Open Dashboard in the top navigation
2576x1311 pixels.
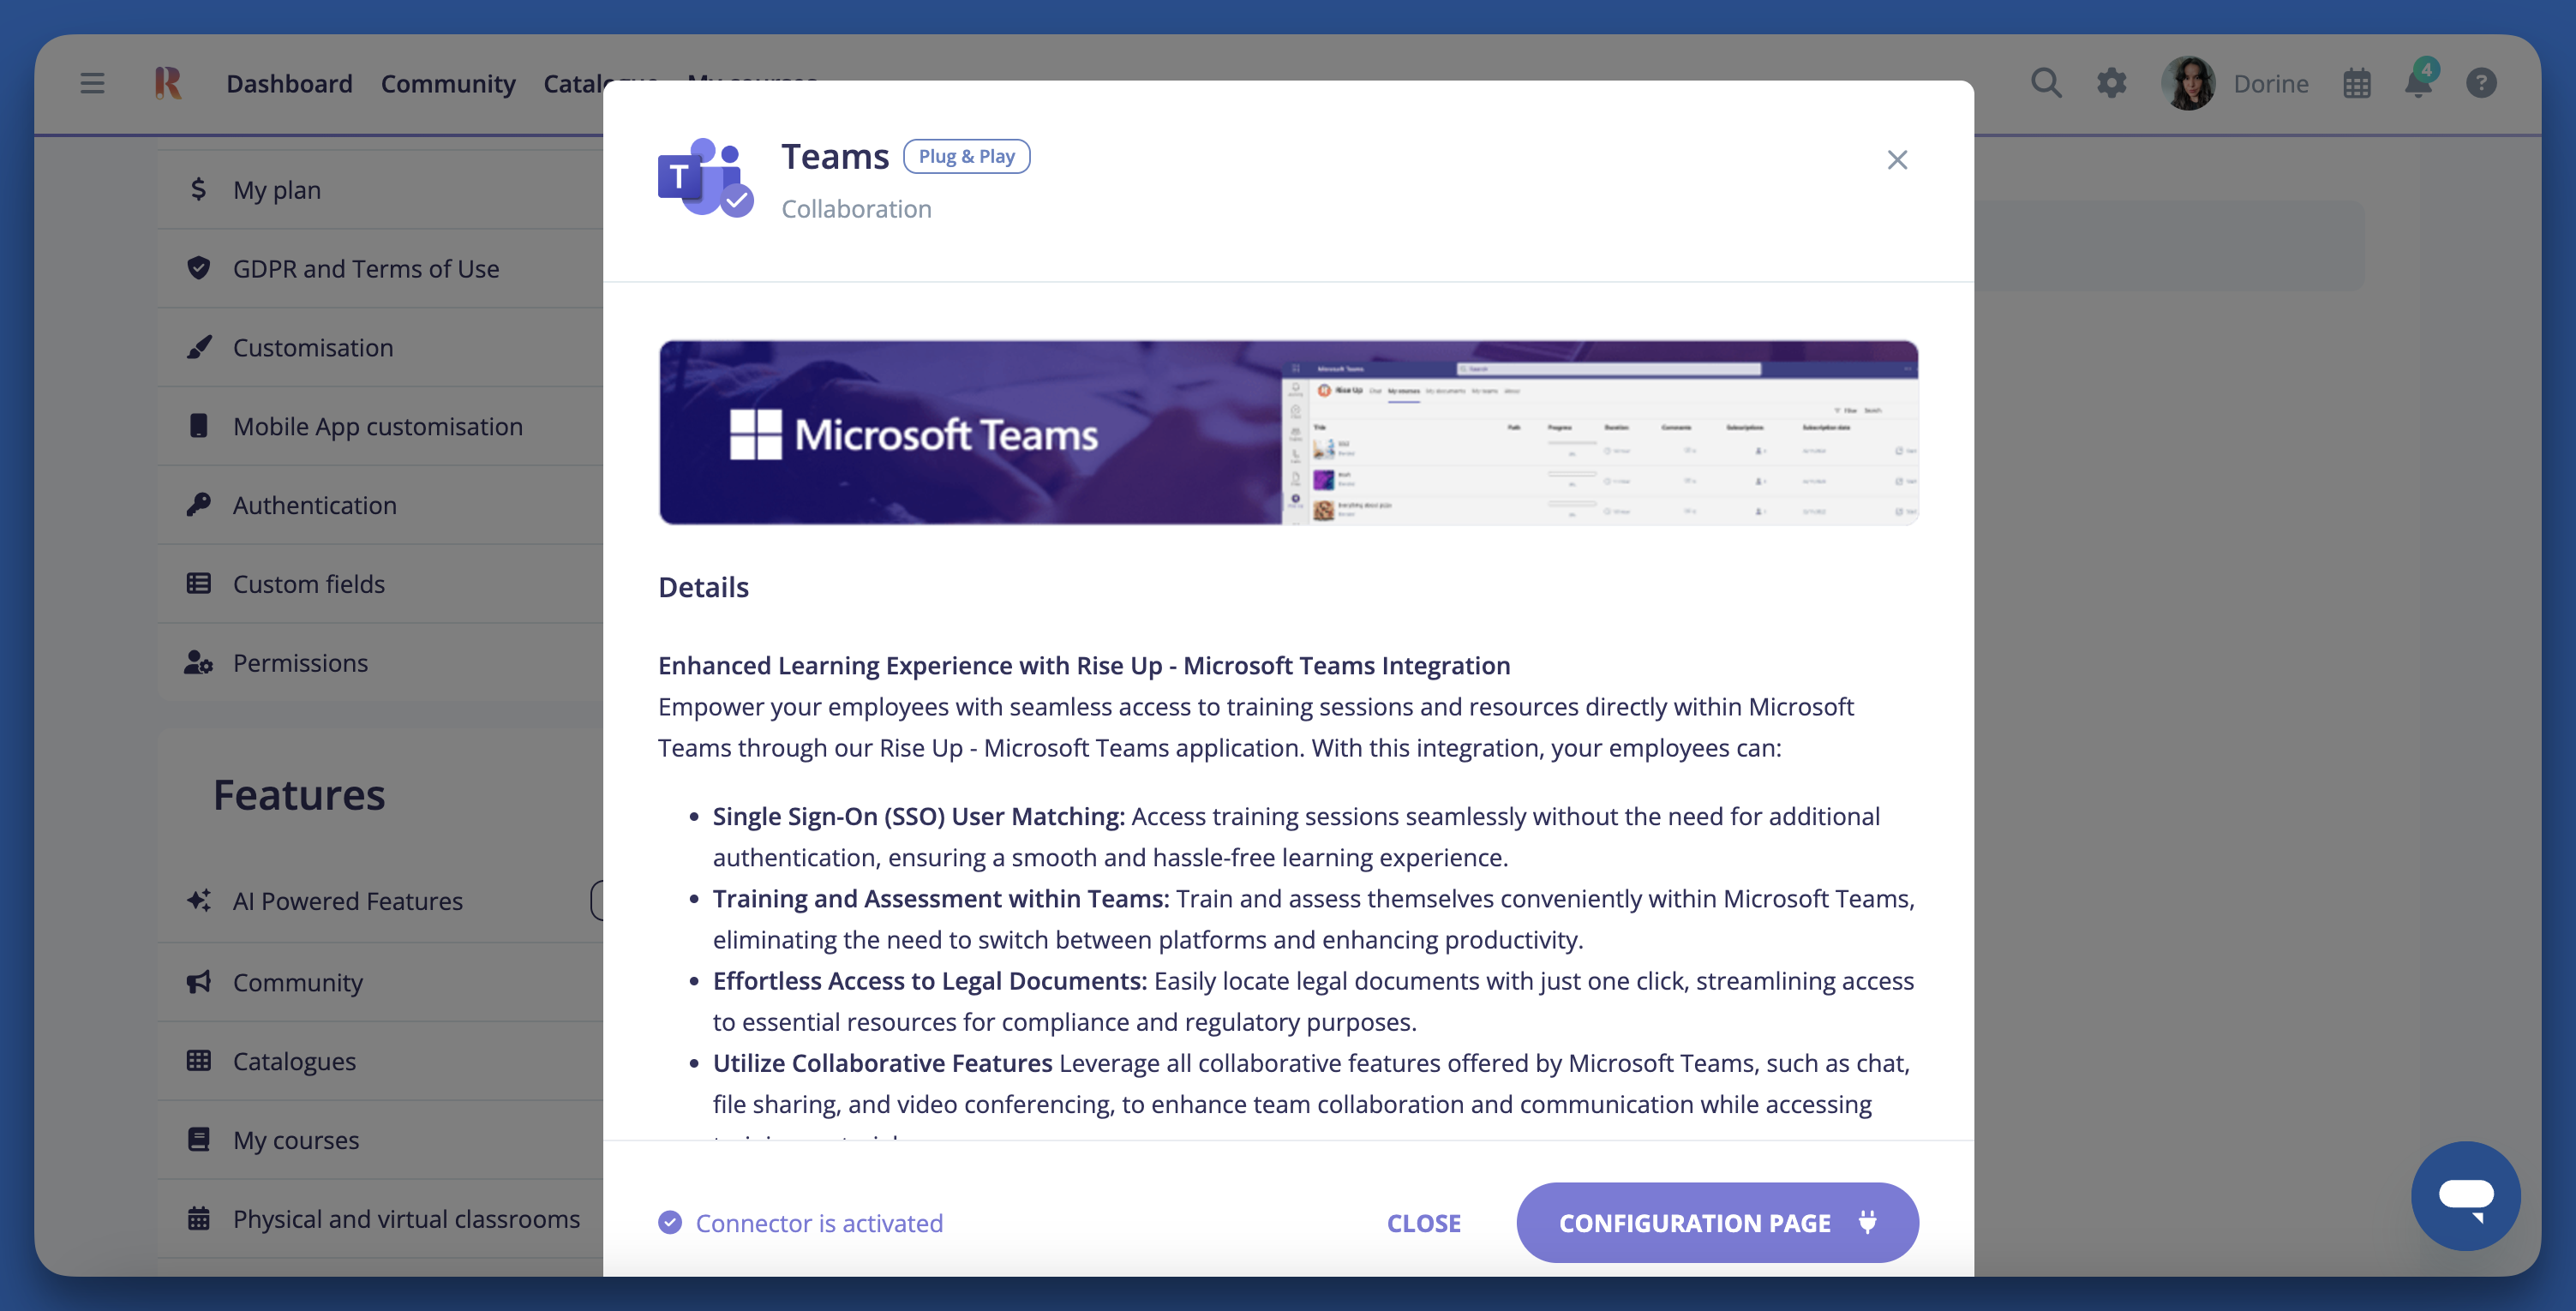point(289,83)
